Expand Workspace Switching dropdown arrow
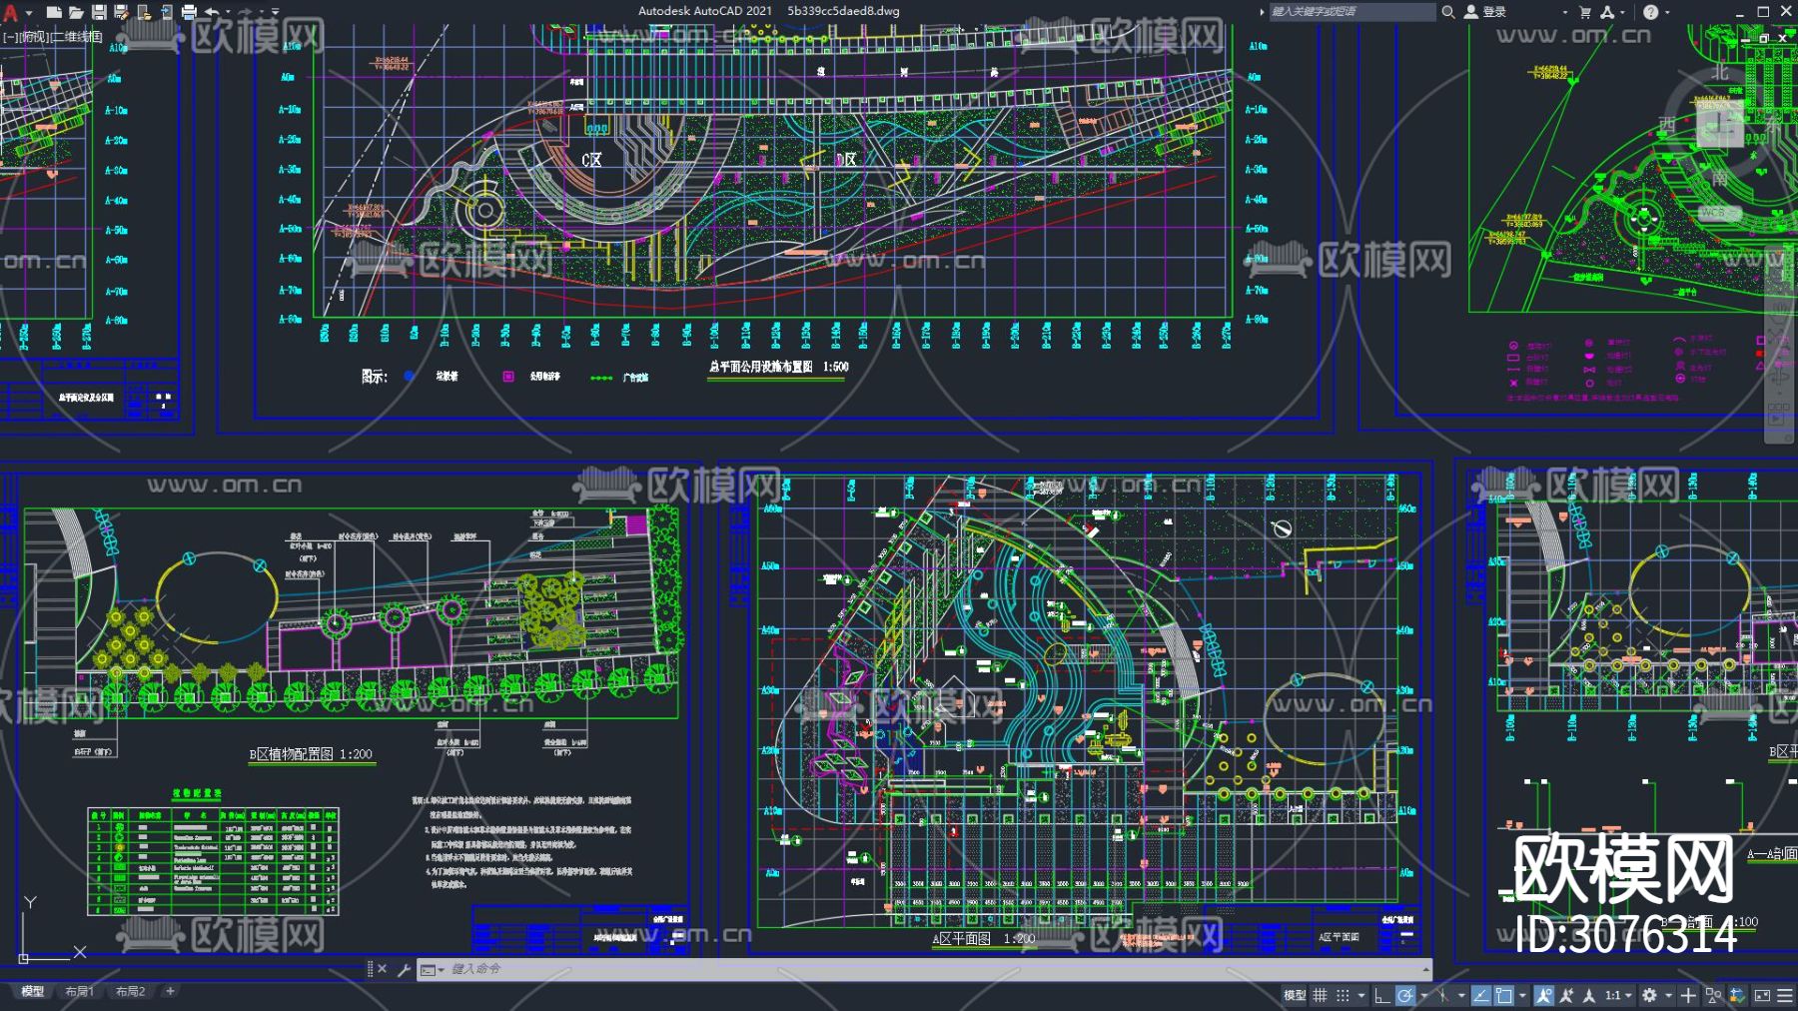1798x1011 pixels. (x=1667, y=995)
